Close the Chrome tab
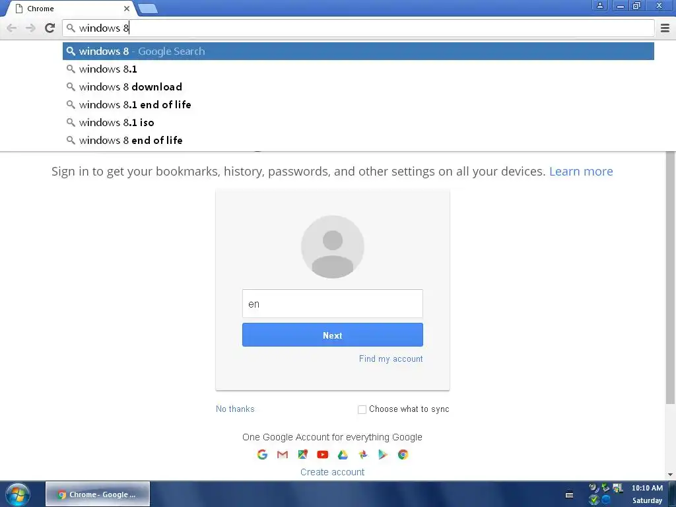Image resolution: width=676 pixels, height=507 pixels. 126,9
